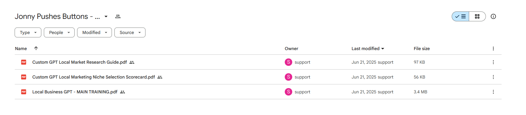Click PDF icon of Niche Selection Scorecard
526x115 pixels.
[24, 77]
